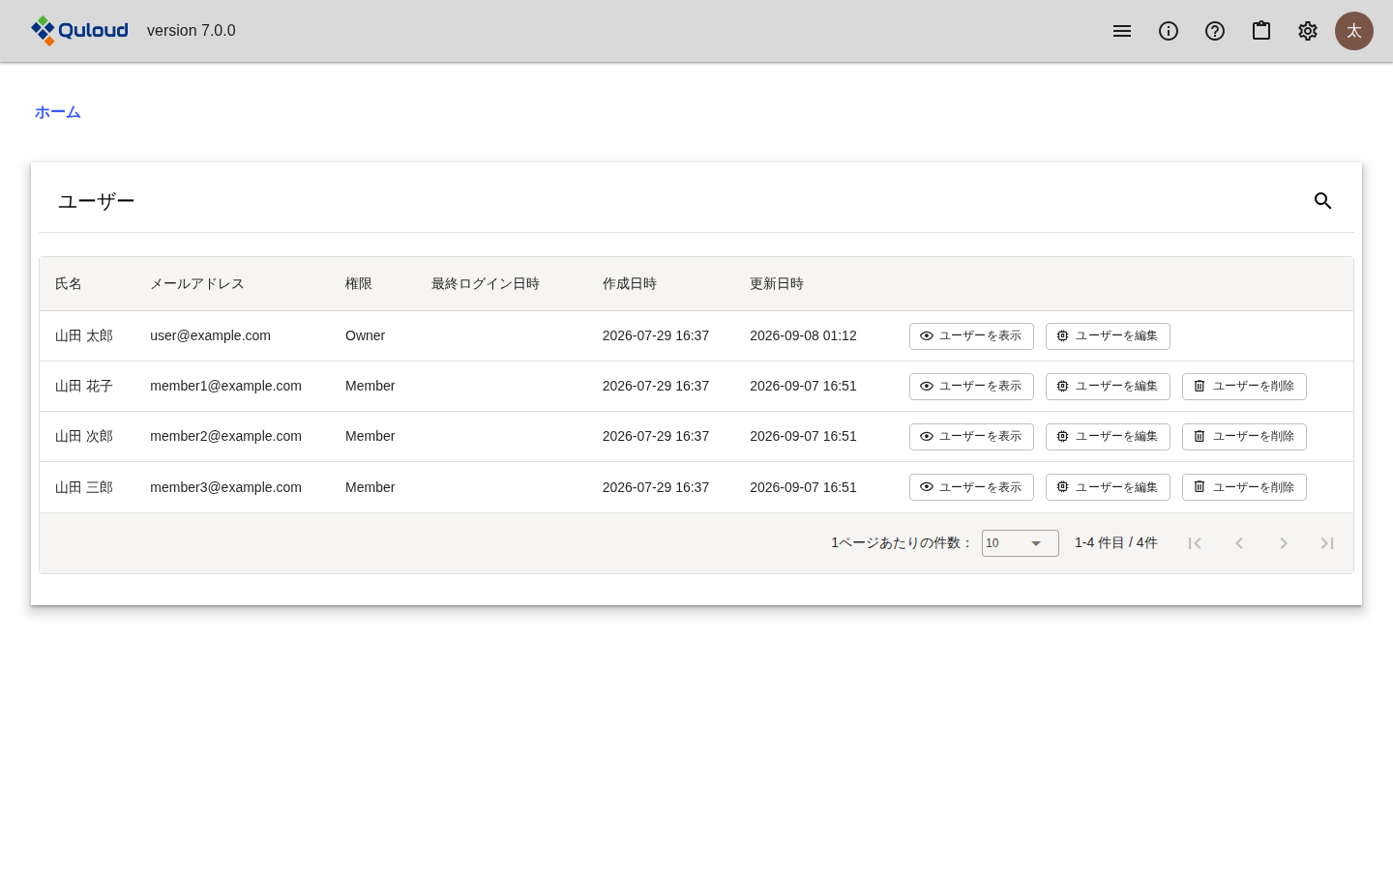Go to first page icon
Screen dimensions: 1393x870
click(1195, 543)
